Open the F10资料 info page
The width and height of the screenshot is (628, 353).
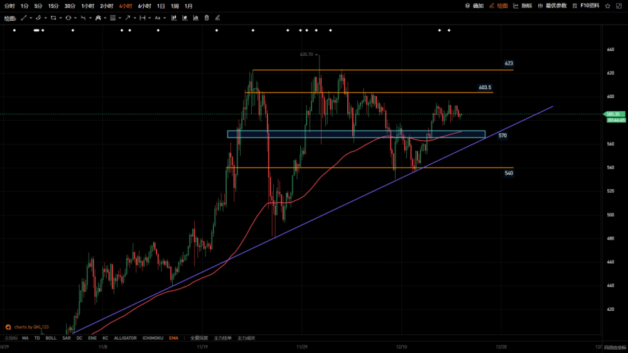[x=586, y=6]
